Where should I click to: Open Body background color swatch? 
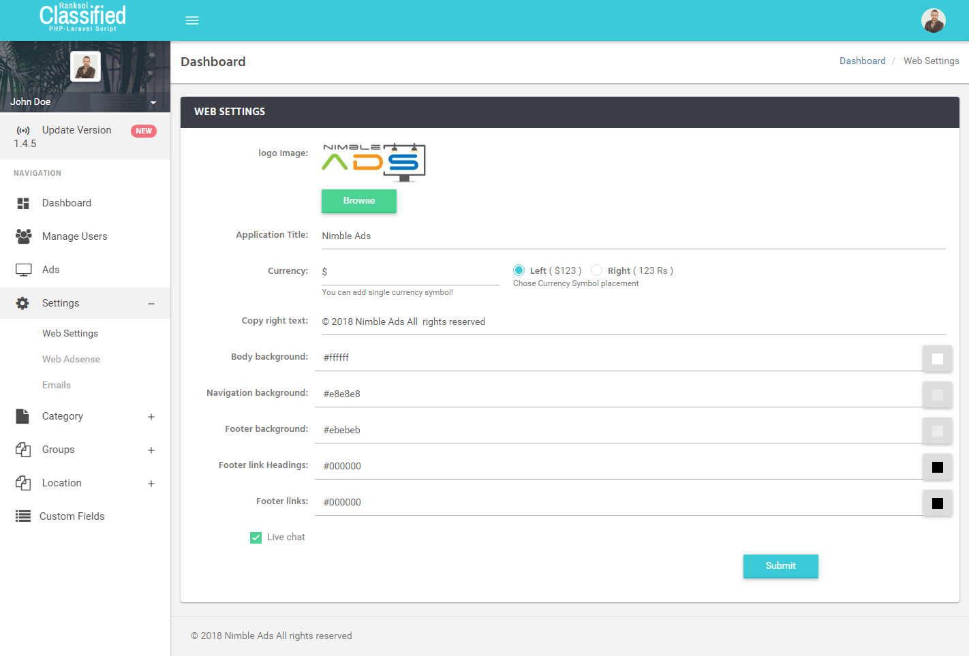pyautogui.click(x=937, y=358)
